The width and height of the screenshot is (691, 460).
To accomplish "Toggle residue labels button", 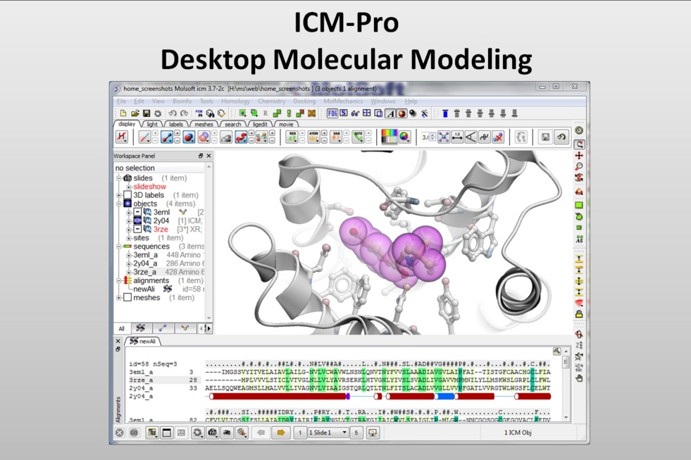I will 292,137.
